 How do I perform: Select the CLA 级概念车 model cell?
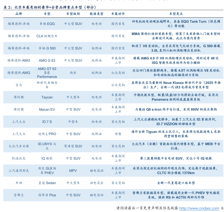(47, 36)
